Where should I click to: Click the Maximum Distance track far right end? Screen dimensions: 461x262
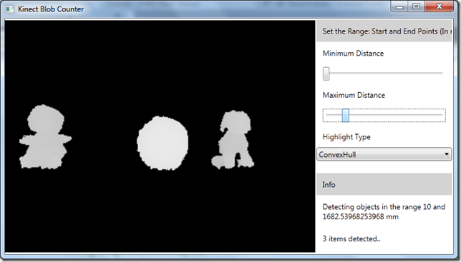click(441, 115)
